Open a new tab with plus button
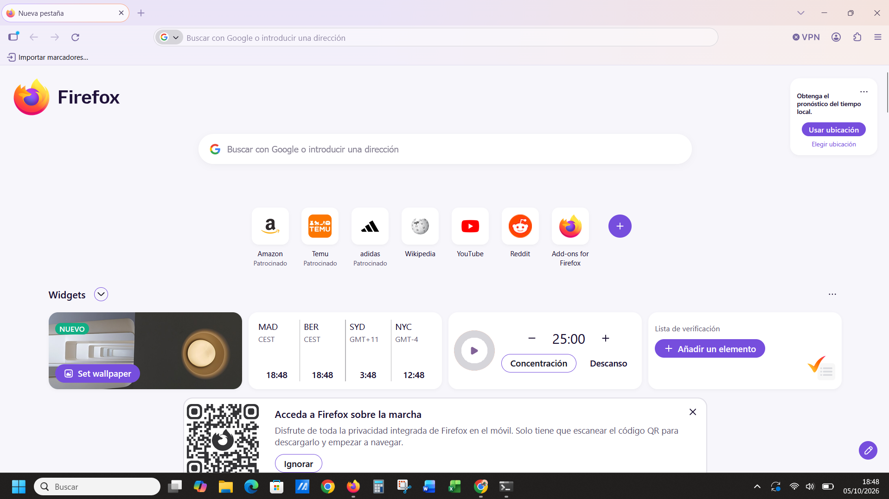 [x=141, y=13]
